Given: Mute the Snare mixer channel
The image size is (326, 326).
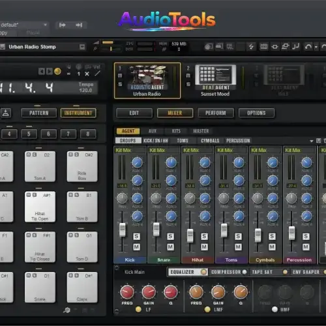Looking at the screenshot, I should (170, 247).
